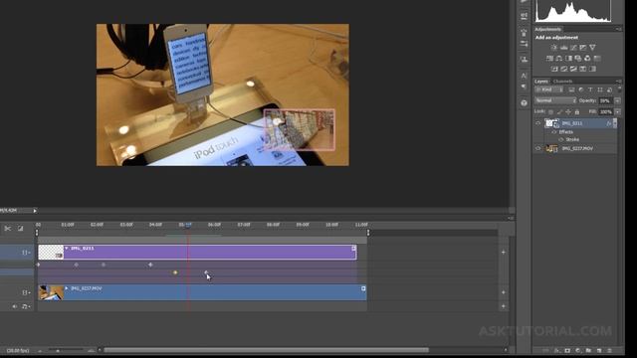Click the transition icon beside the scissors
The image size is (637, 358).
[20, 229]
